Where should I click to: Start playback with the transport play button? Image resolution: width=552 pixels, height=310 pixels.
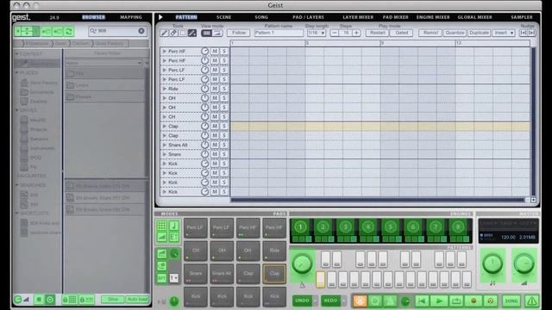(439, 301)
